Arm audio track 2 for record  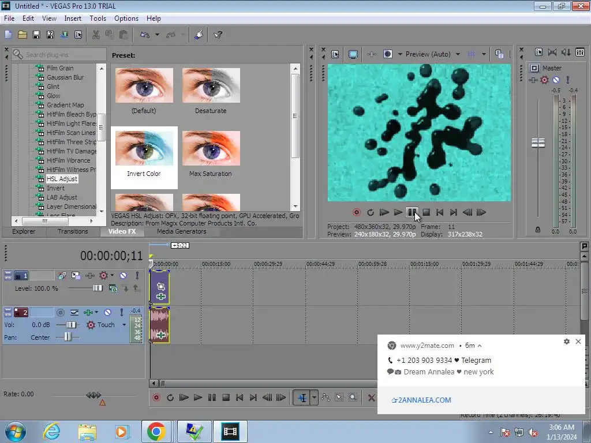(60, 312)
